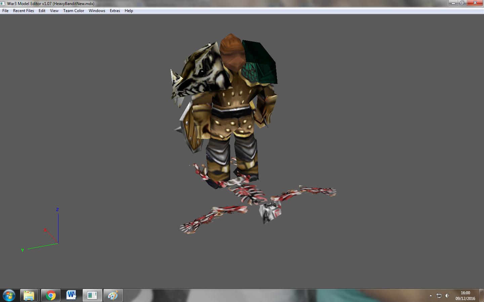484x302 pixels.
Task: Open the Team Color menu
Action: [x=74, y=11]
